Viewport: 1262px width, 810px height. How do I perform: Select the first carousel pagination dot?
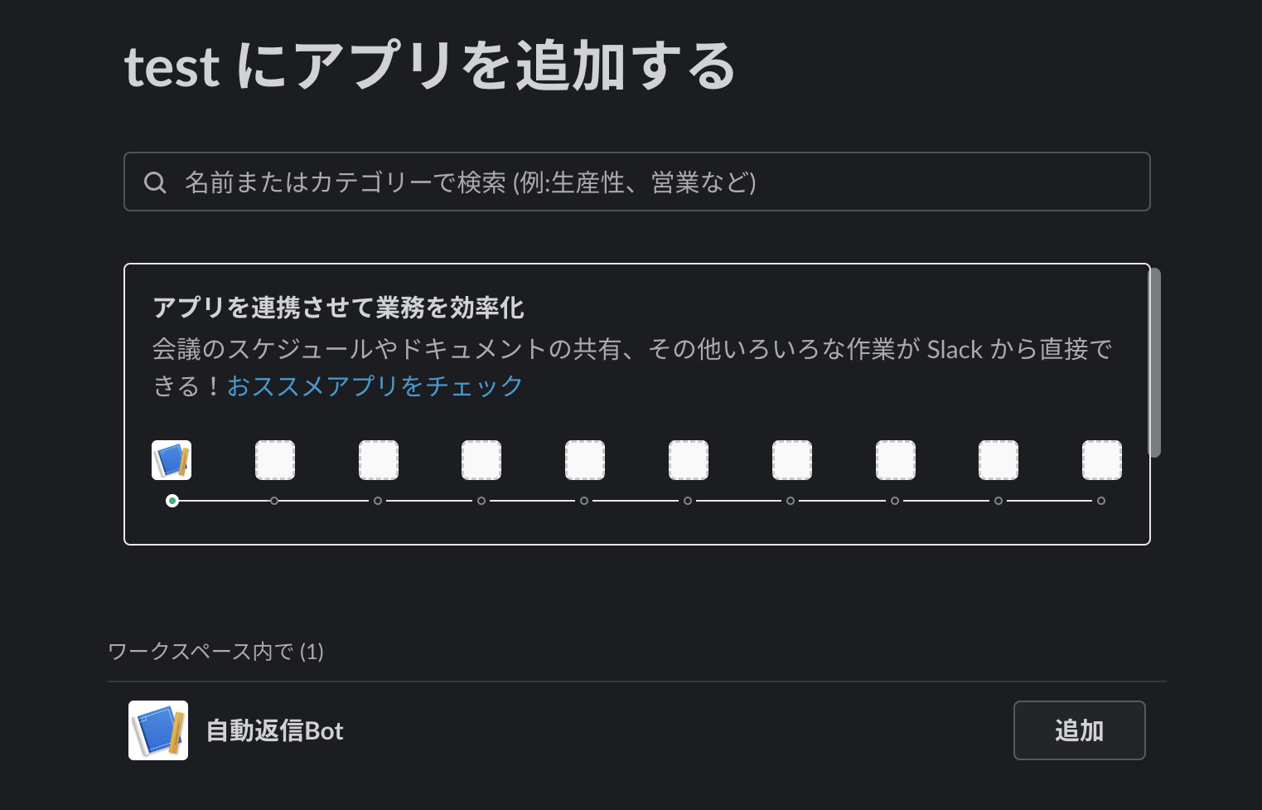172,501
